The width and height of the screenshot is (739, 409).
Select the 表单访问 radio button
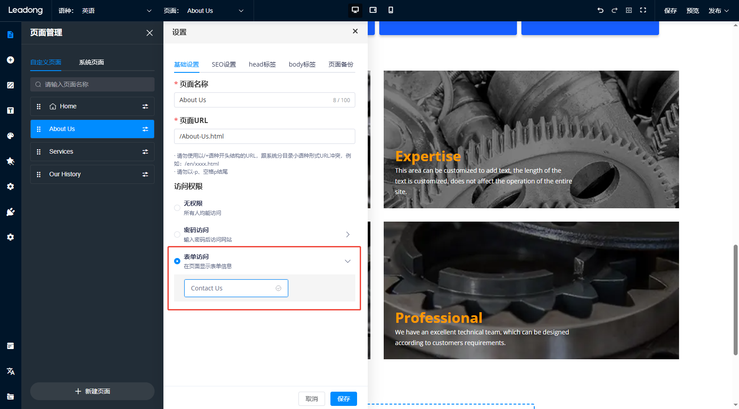pos(177,261)
